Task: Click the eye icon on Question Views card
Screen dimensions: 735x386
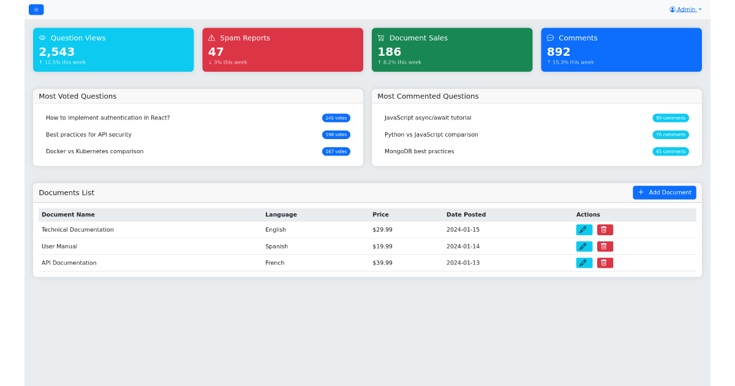Action: point(42,37)
